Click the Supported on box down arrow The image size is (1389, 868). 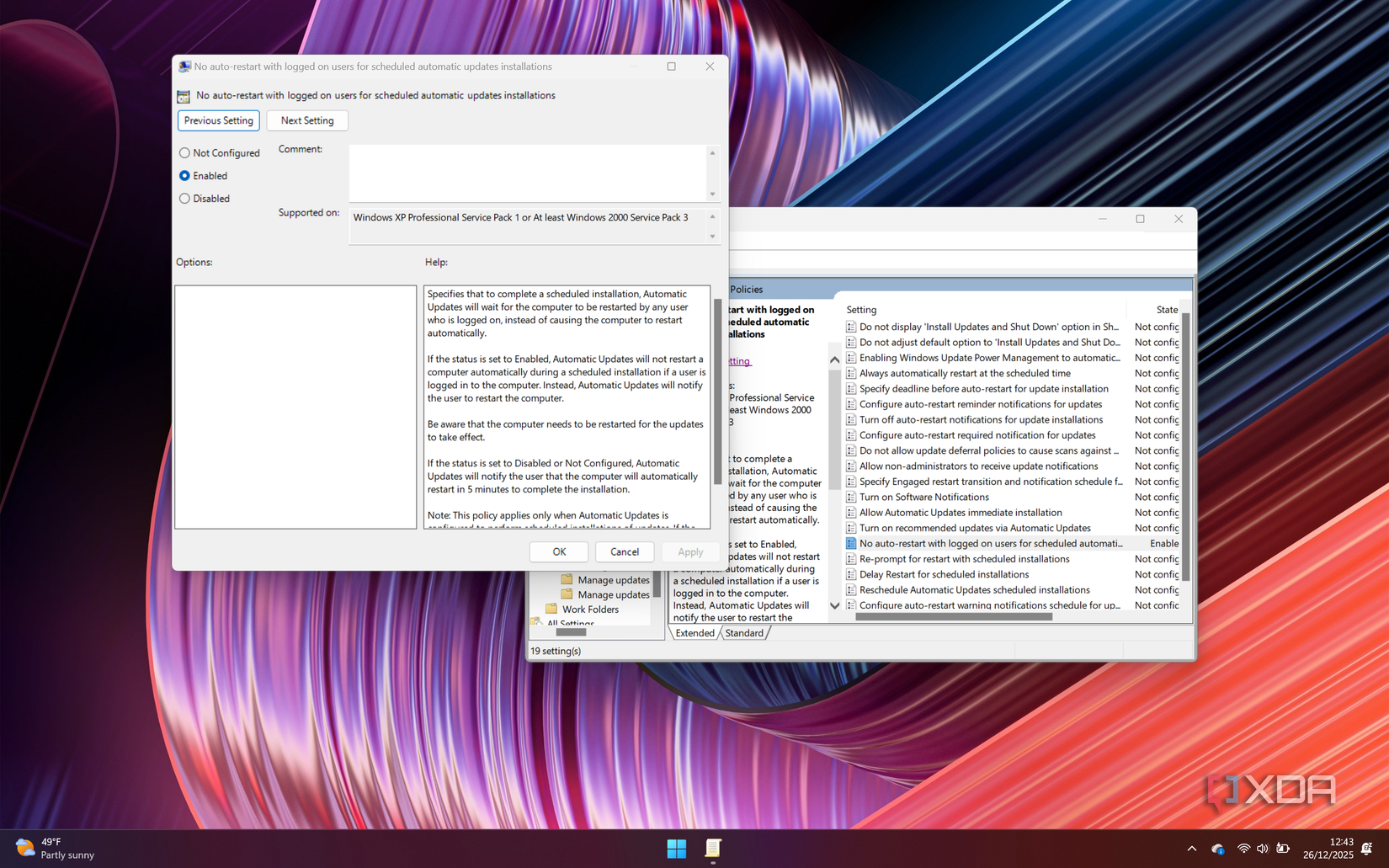pos(712,237)
